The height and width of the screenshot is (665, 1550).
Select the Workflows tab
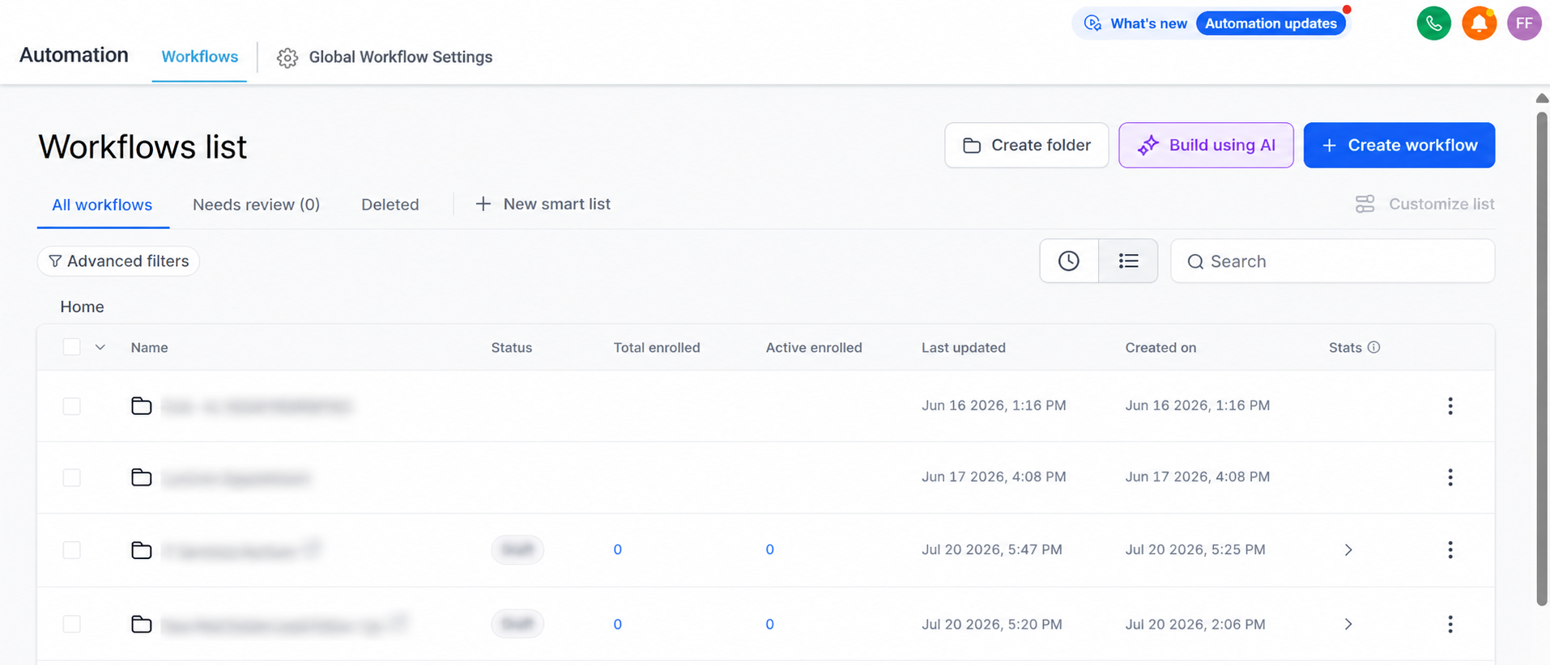click(199, 57)
